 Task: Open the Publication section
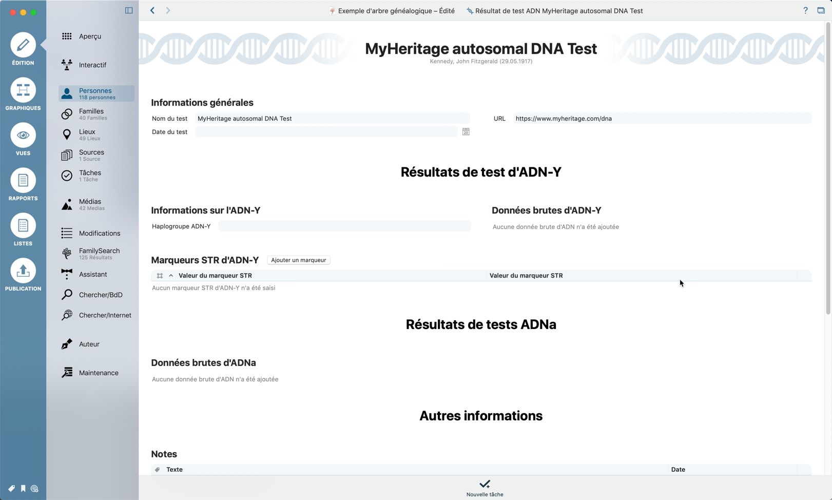point(23,275)
